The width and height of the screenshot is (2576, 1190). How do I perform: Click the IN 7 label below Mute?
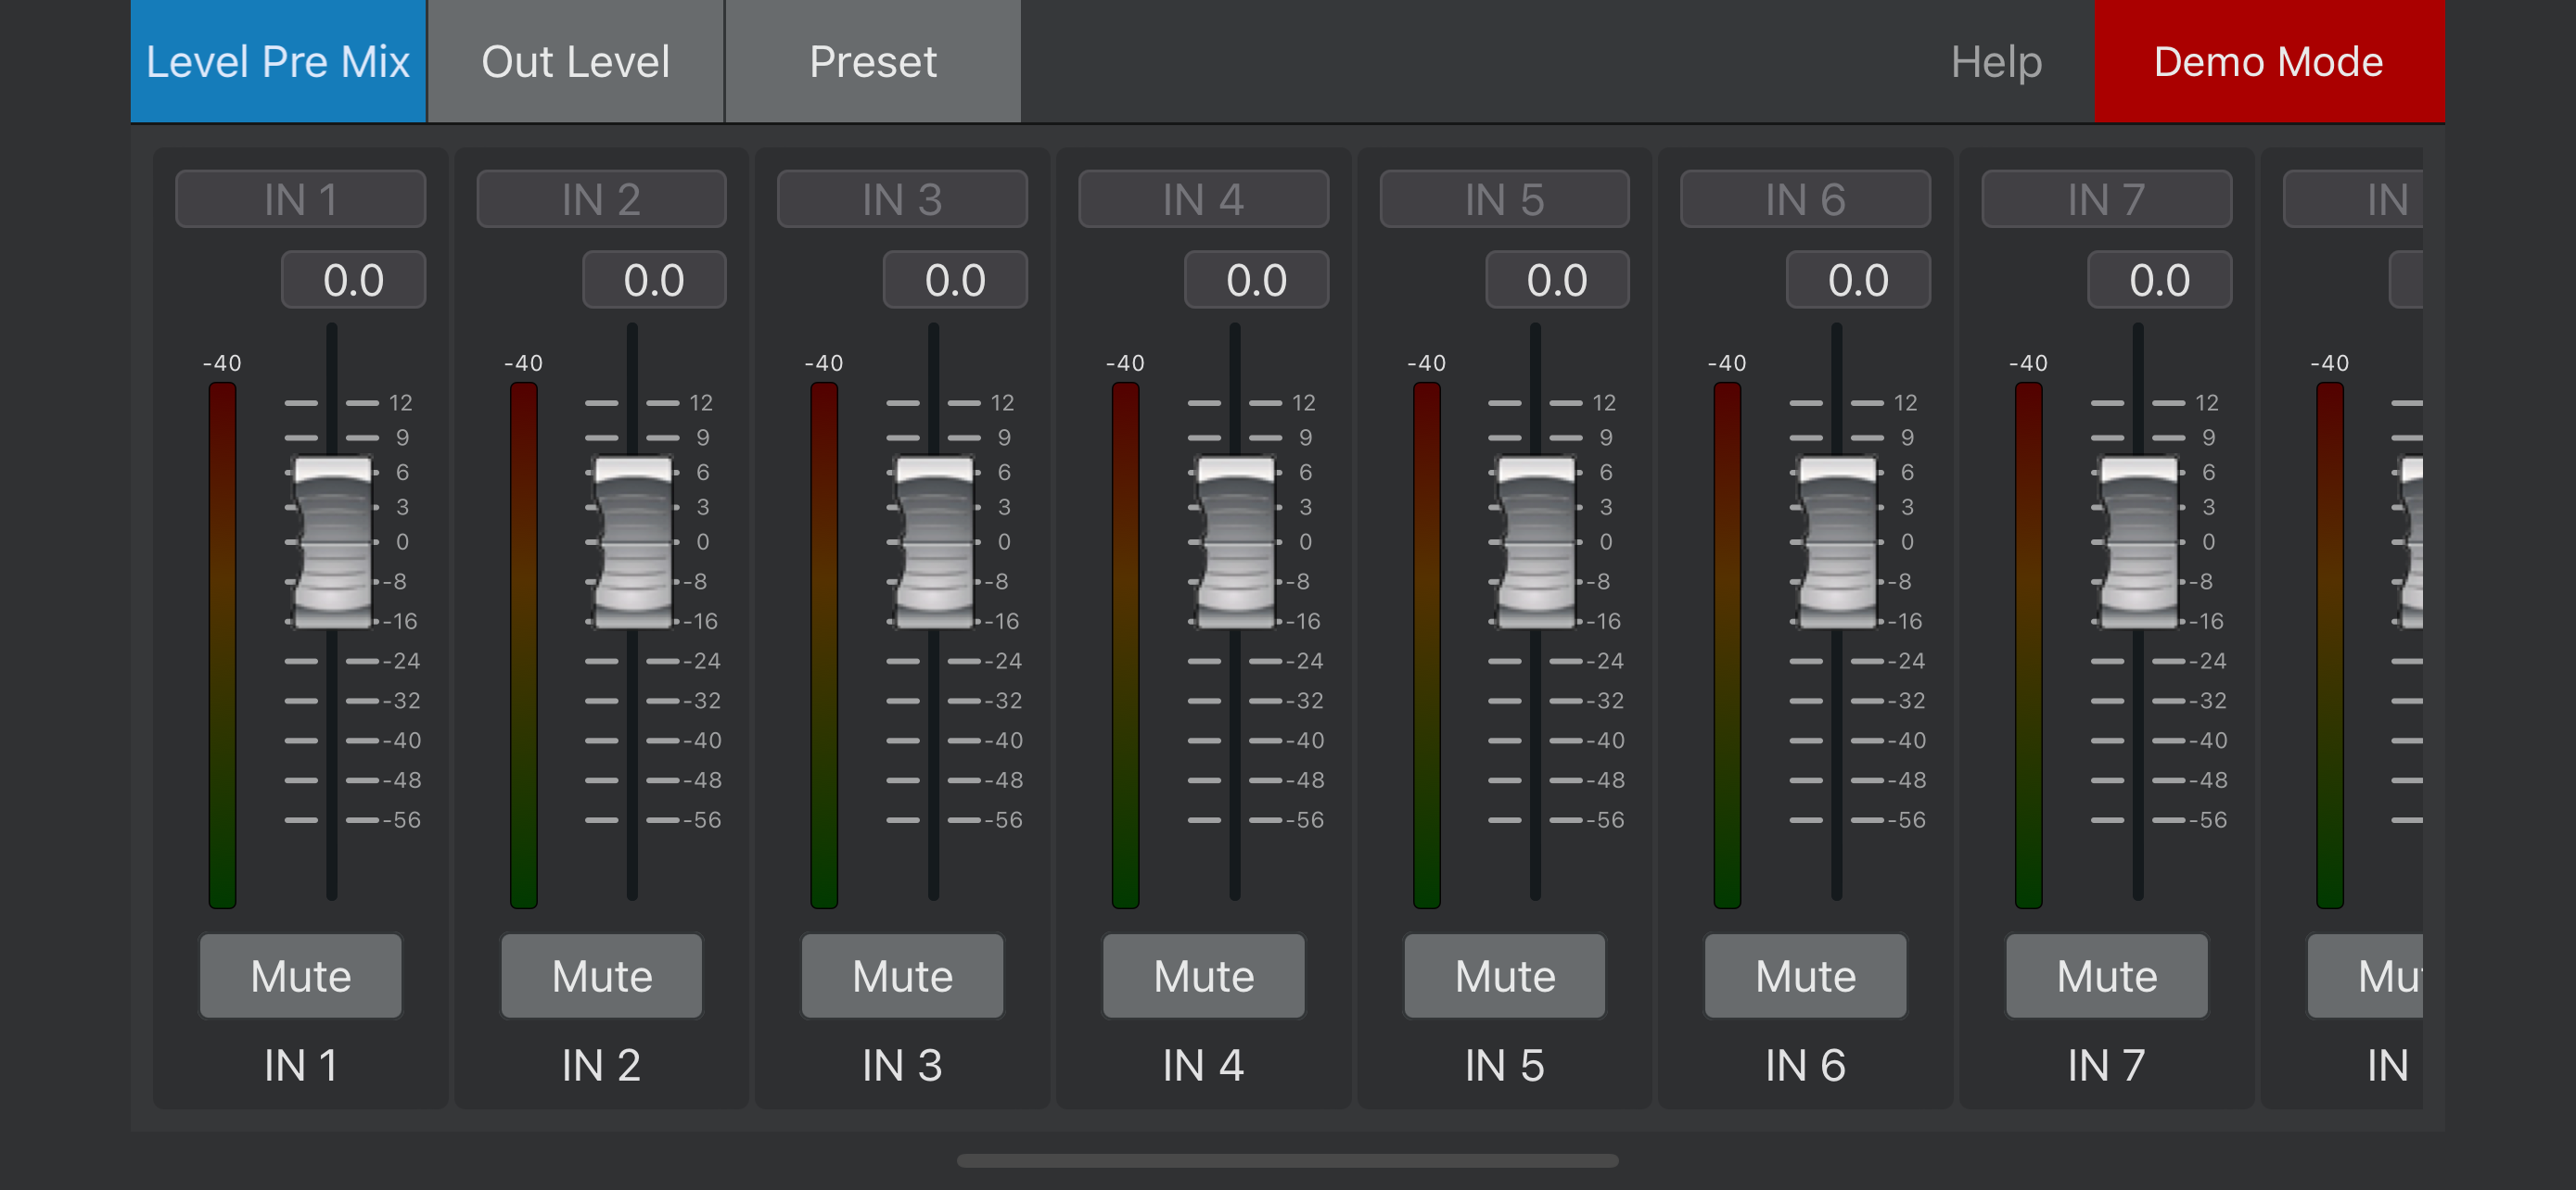[2106, 1065]
